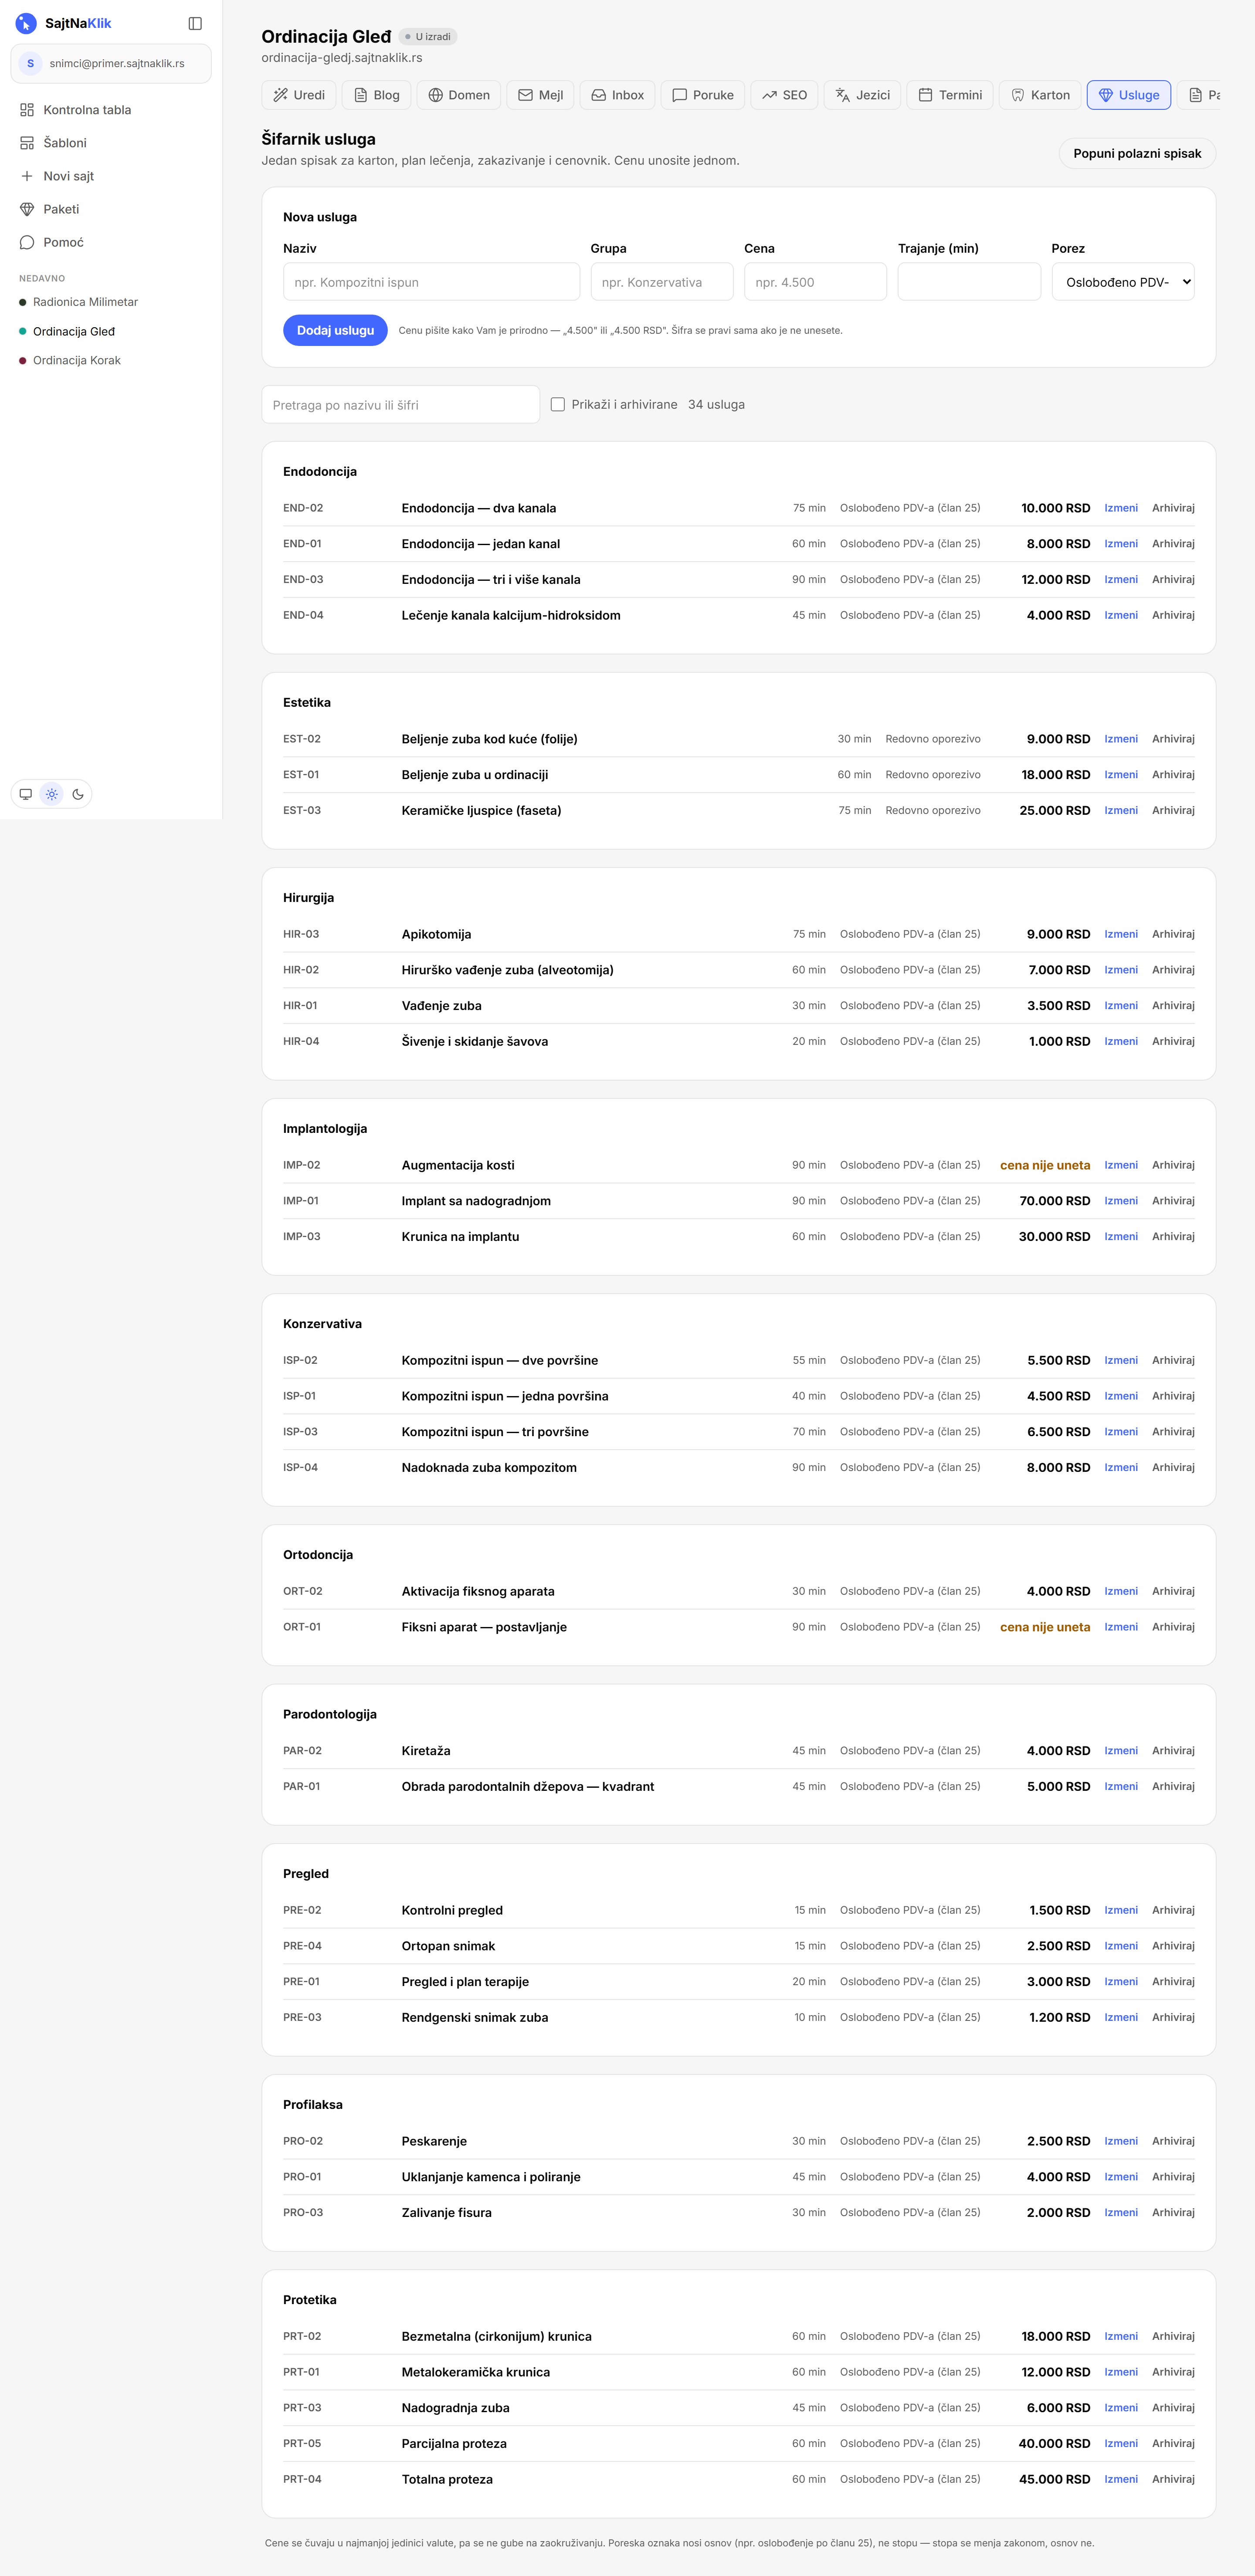Click Dodaj uslugu button
1255x2576 pixels.
click(x=335, y=330)
